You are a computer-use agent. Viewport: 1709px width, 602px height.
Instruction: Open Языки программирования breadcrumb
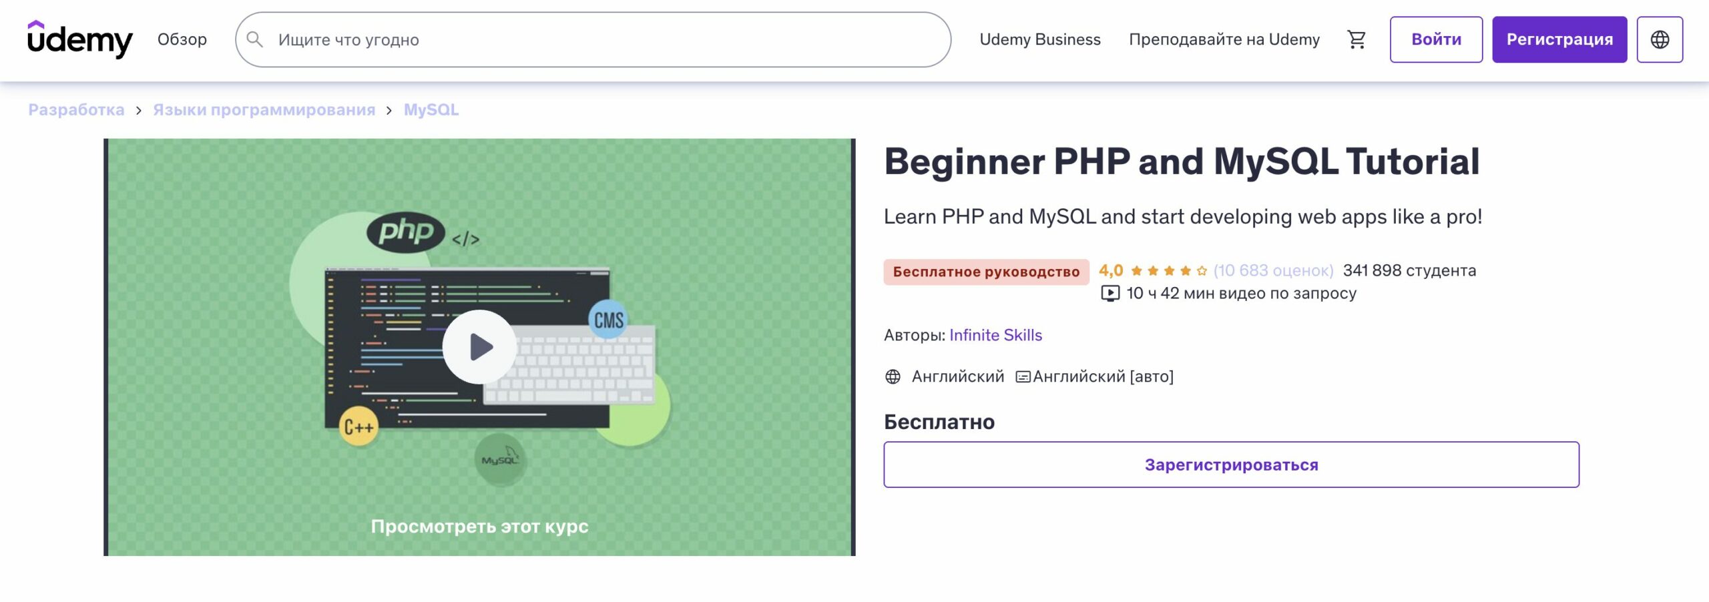pyautogui.click(x=264, y=109)
